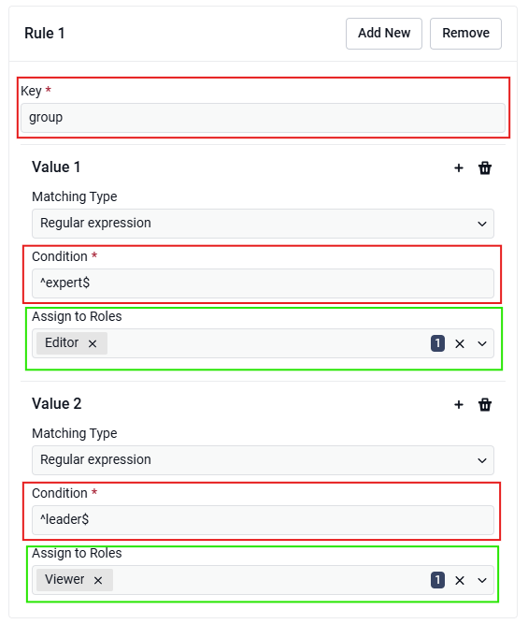Viewport: 528px width, 624px height.
Task: Clear all roles in Value 2 selector
Action: 460,580
